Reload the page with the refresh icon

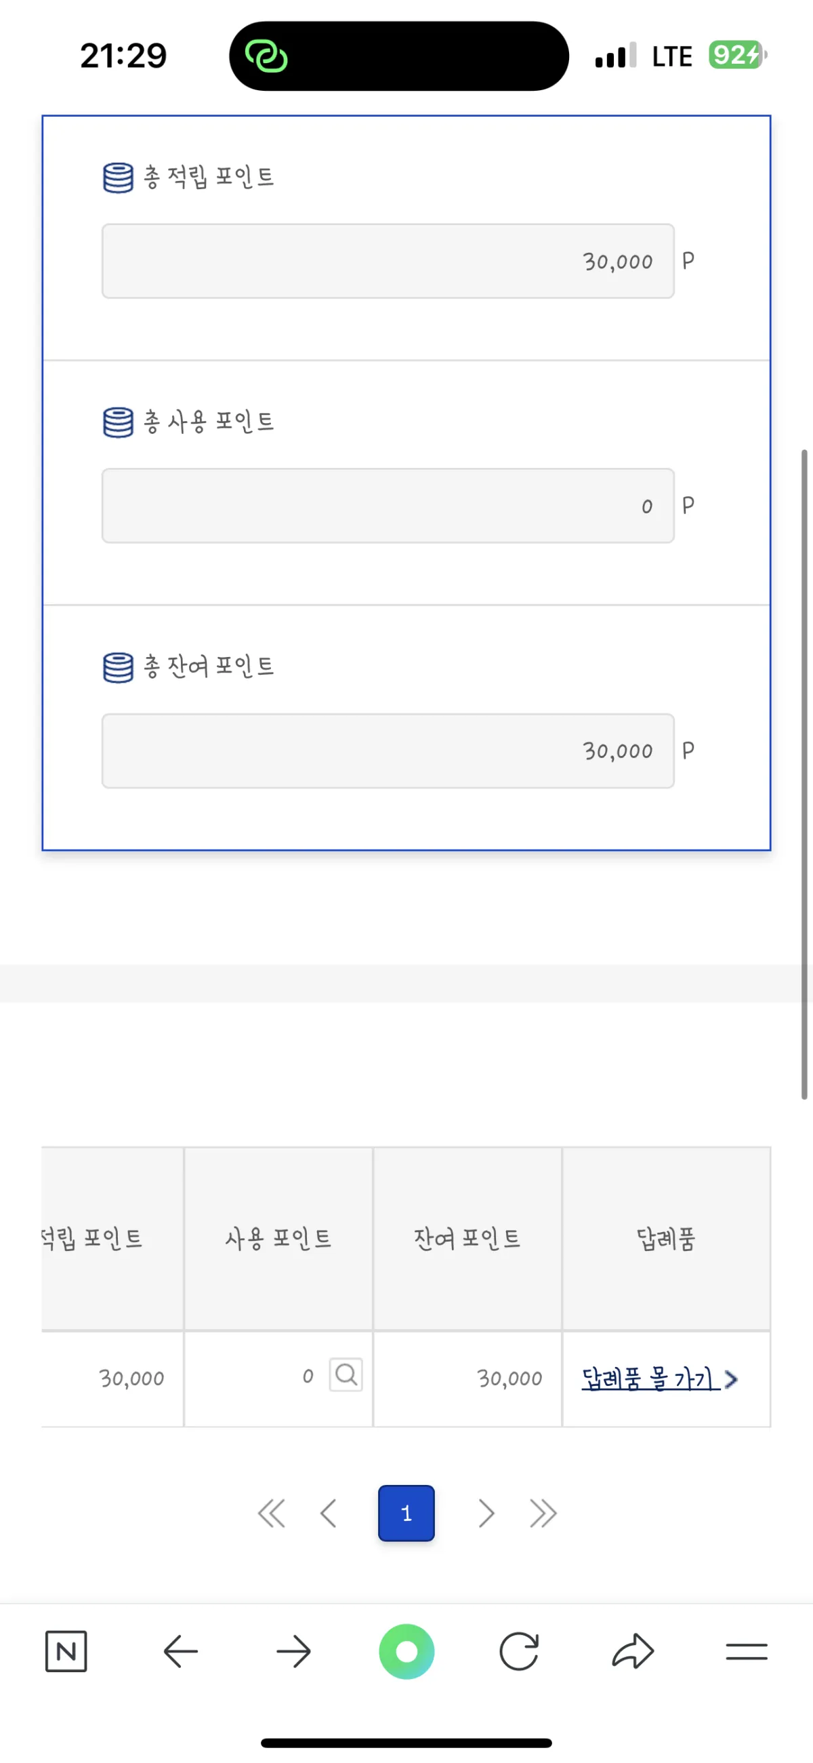click(x=520, y=1651)
